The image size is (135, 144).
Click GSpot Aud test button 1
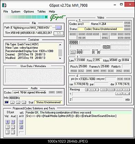pos(13,122)
